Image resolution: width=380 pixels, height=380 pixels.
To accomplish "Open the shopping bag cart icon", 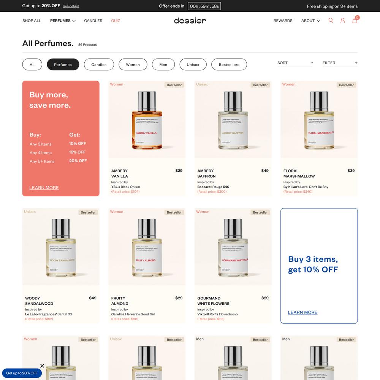I will coord(355,20).
